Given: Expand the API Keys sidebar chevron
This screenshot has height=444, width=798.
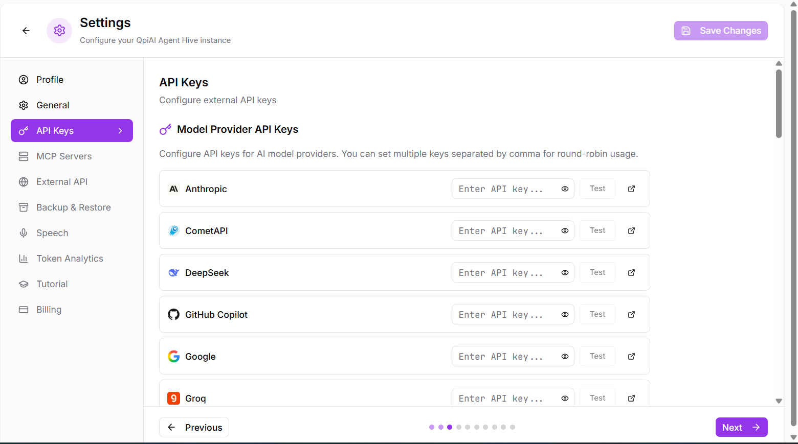Looking at the screenshot, I should [120, 131].
